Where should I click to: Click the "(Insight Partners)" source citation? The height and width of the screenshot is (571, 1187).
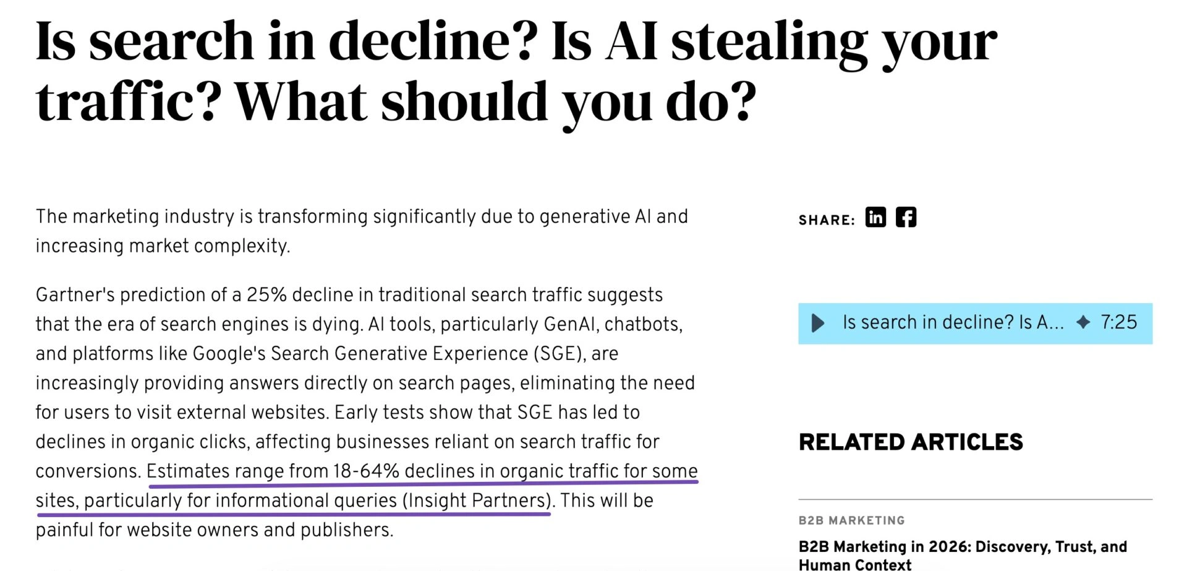(476, 500)
